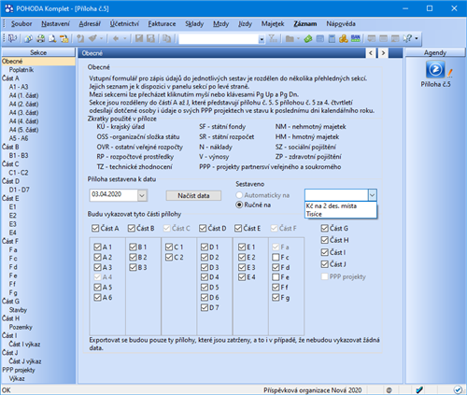Check the F c checkbox
Viewport: 467px width, 395px height.
click(276, 257)
